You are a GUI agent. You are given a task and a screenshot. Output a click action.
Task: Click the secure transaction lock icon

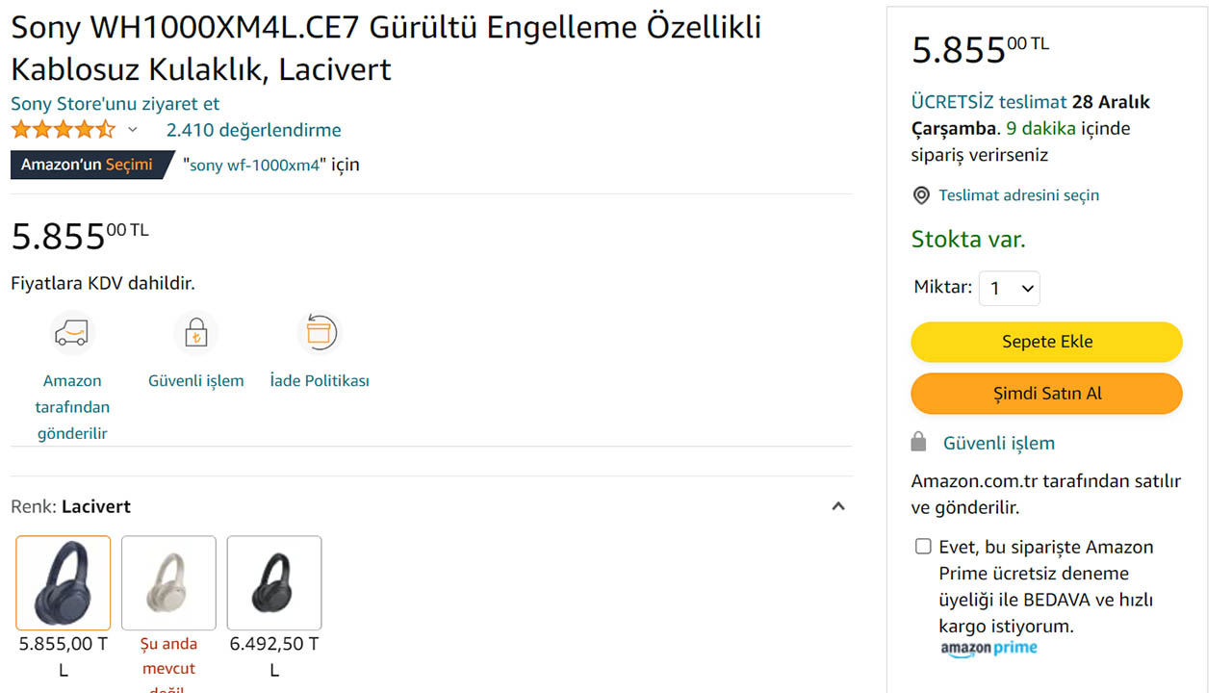(x=195, y=333)
